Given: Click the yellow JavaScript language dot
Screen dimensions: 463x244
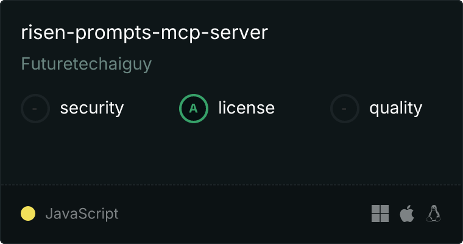Looking at the screenshot, I should pos(28,213).
